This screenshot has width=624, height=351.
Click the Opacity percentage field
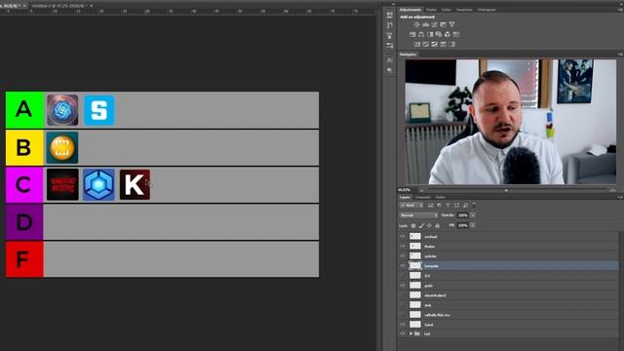463,215
